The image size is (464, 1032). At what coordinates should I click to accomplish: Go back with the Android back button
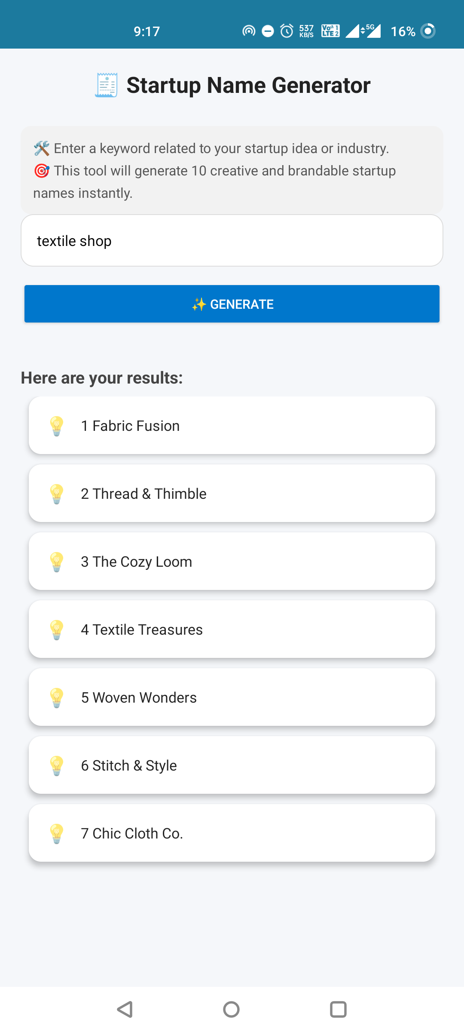click(125, 1009)
